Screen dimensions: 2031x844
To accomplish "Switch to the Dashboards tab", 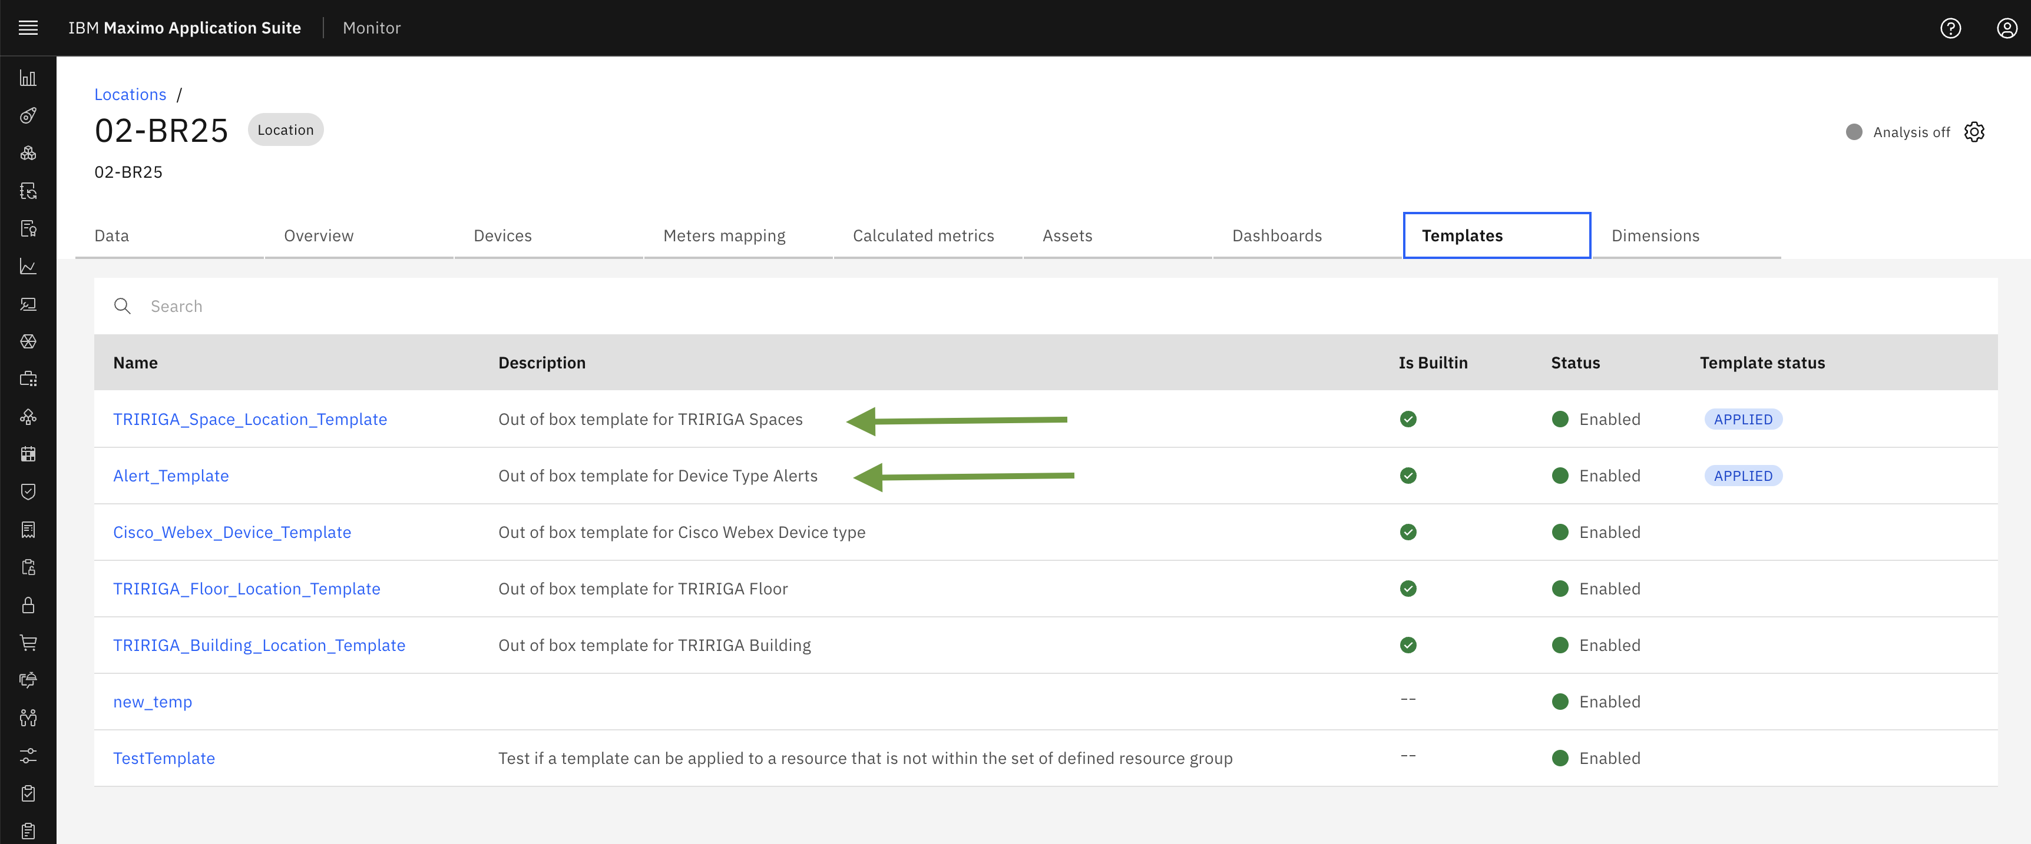I will [x=1307, y=235].
